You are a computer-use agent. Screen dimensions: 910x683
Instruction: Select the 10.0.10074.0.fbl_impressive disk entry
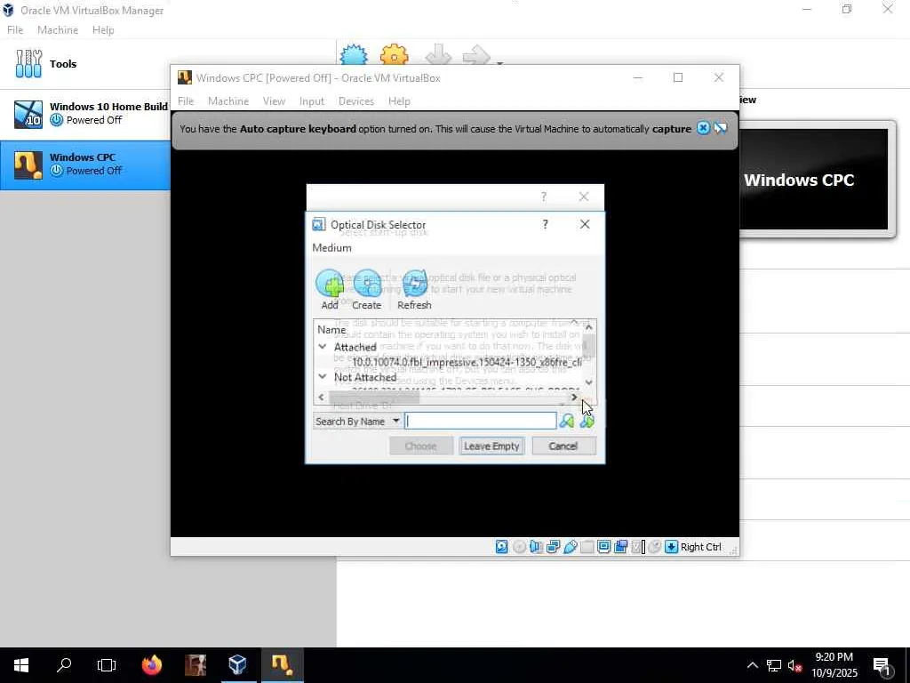tap(467, 362)
